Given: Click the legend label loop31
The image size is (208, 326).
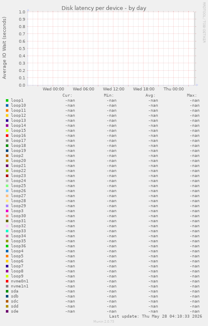Looking at the screenshot, I should point(18,221).
